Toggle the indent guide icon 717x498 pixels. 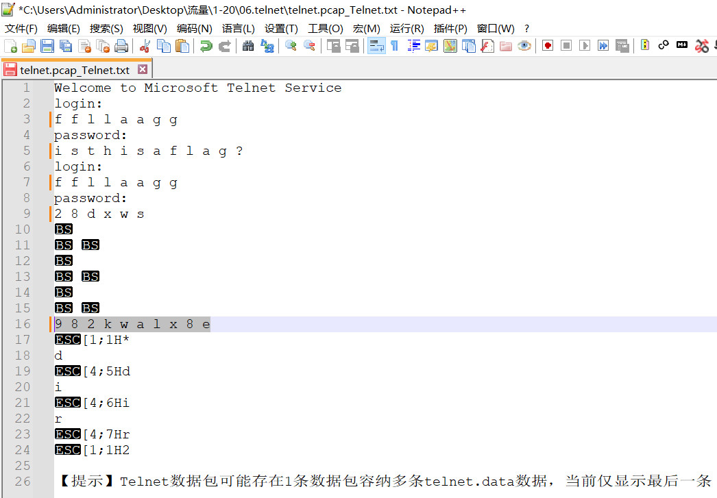click(x=413, y=46)
